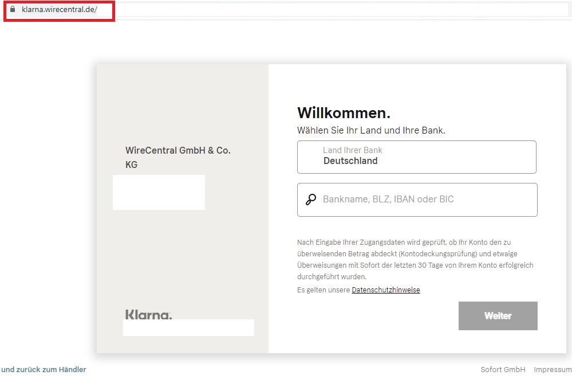The height and width of the screenshot is (383, 572).
Task: Click the Willkommen heading text
Action: (344, 112)
